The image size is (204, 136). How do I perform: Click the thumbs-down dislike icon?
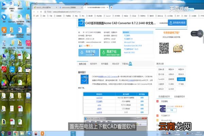click(x=88, y=46)
